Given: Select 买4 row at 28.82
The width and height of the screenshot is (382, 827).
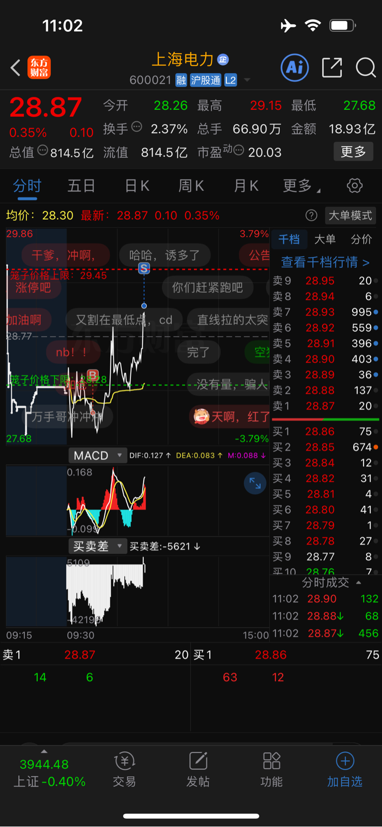Looking at the screenshot, I should click(325, 478).
